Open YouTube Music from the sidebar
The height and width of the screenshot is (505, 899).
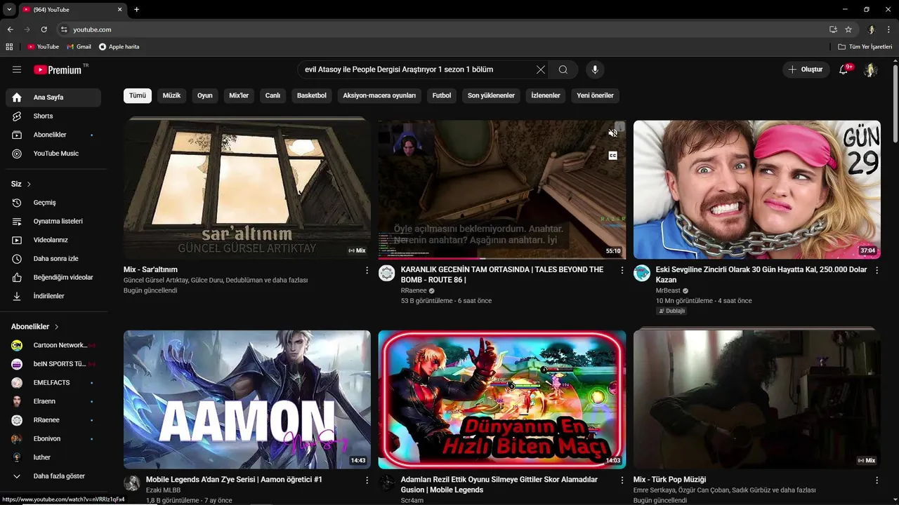click(x=53, y=153)
